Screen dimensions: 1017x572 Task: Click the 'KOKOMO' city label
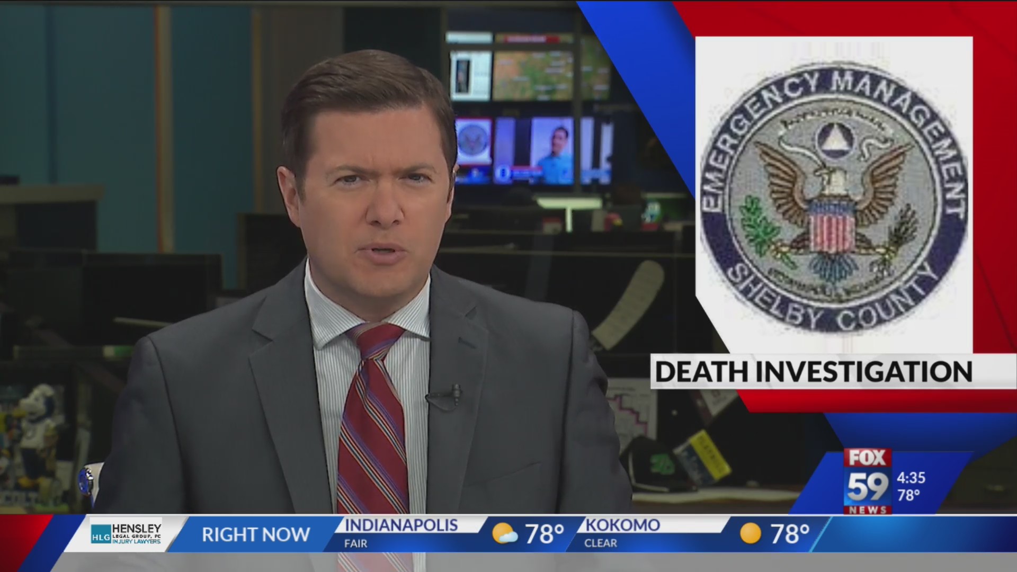tap(622, 525)
